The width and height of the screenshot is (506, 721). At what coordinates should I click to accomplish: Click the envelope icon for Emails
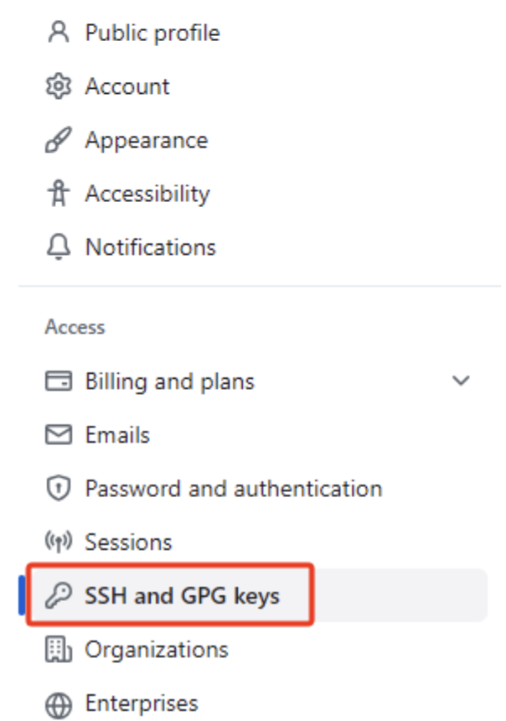(56, 436)
